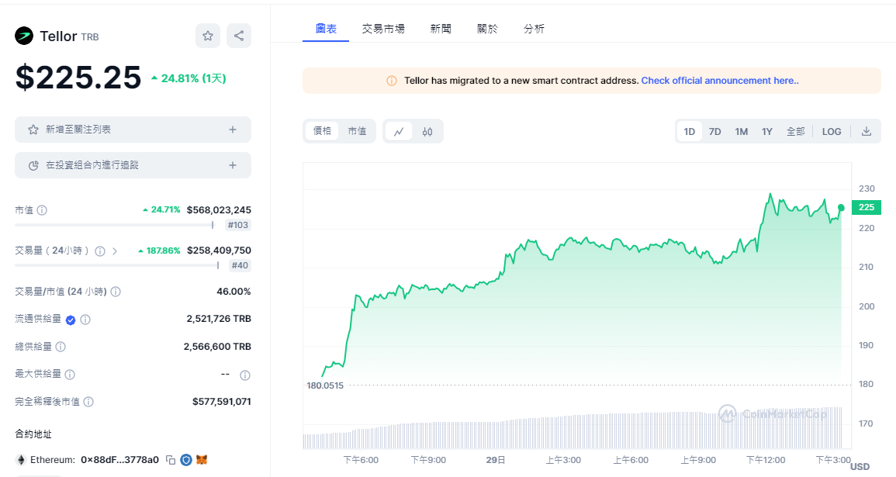Viewport: 896px width, 477px height.
Task: Add the token to MetaMask via the fox icon
Action: pyautogui.click(x=202, y=460)
